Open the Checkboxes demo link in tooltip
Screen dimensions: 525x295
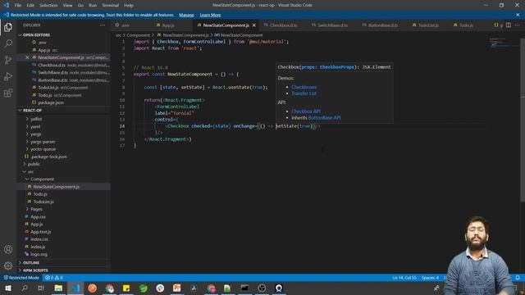coord(304,87)
